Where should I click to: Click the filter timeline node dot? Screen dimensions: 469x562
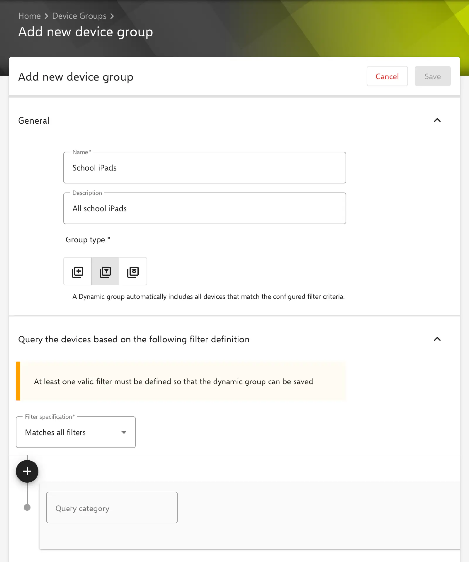[x=27, y=507]
